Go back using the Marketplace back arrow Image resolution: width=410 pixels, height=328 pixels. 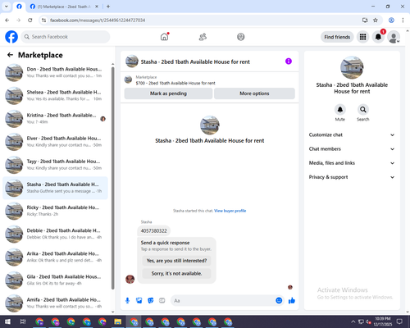(10, 55)
